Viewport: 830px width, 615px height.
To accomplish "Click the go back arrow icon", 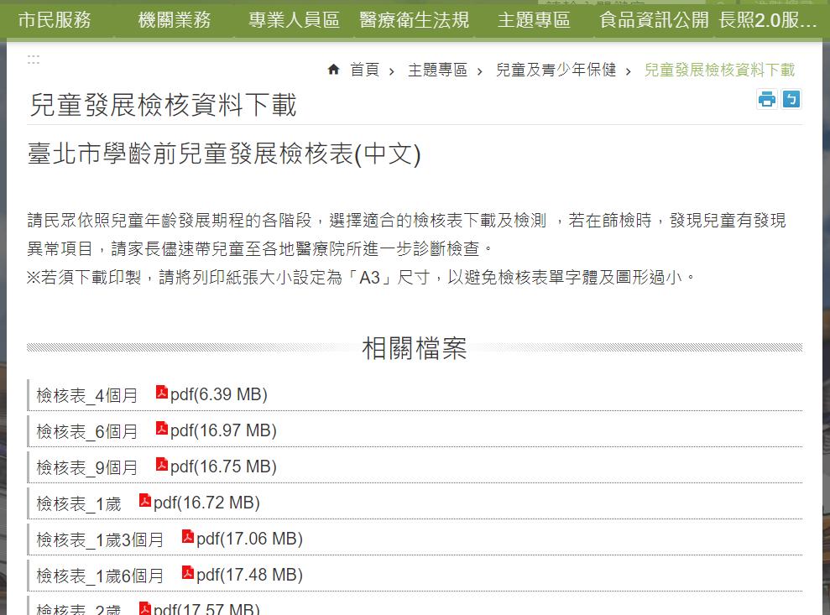I will 791,99.
